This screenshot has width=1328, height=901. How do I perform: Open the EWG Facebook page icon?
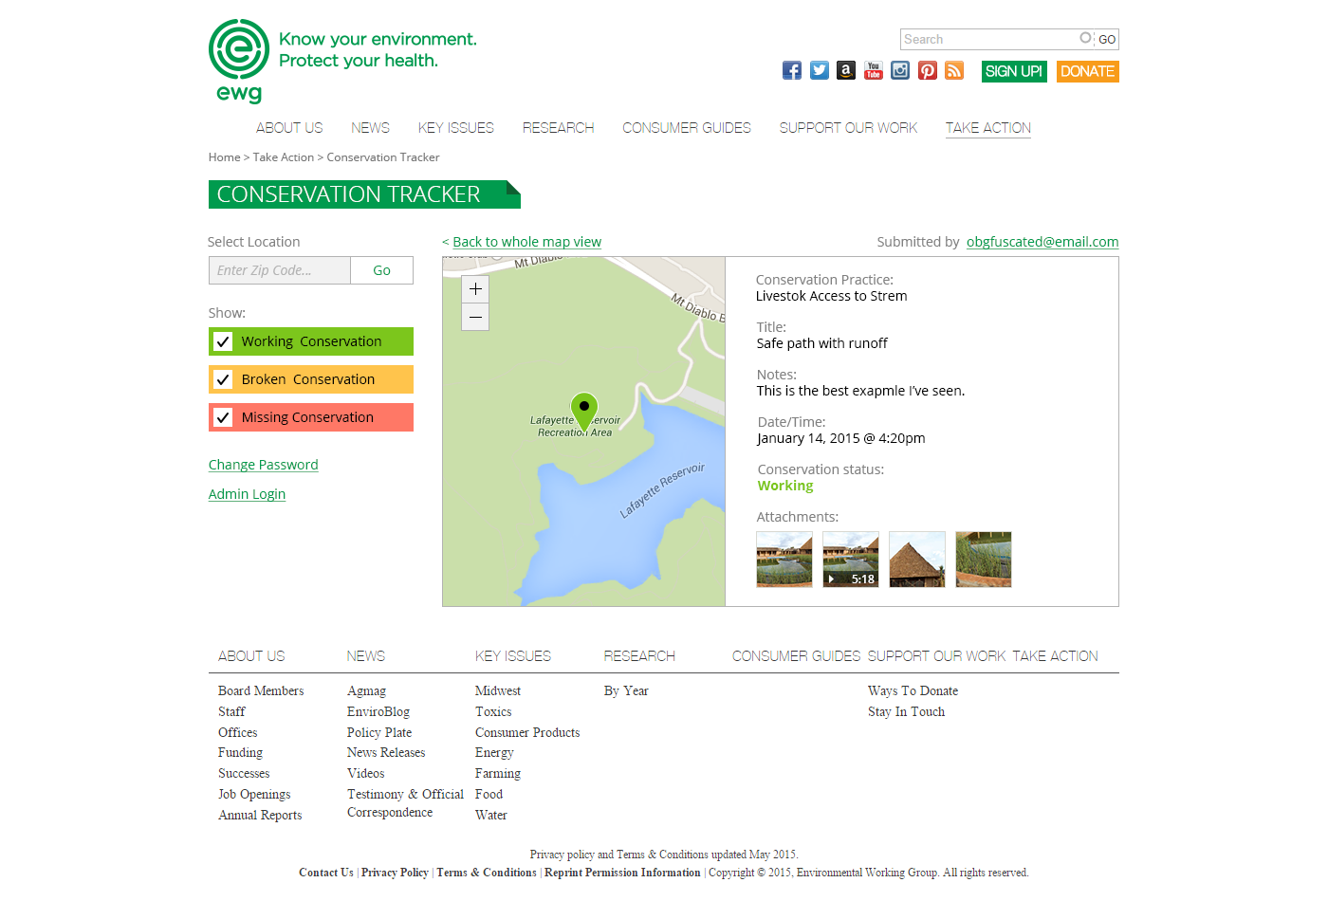792,70
